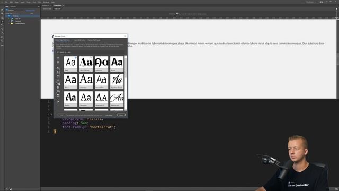The width and height of the screenshot is (339, 191).
Task: Filter fonts recommended for paragraphs
Action: tap(58, 62)
